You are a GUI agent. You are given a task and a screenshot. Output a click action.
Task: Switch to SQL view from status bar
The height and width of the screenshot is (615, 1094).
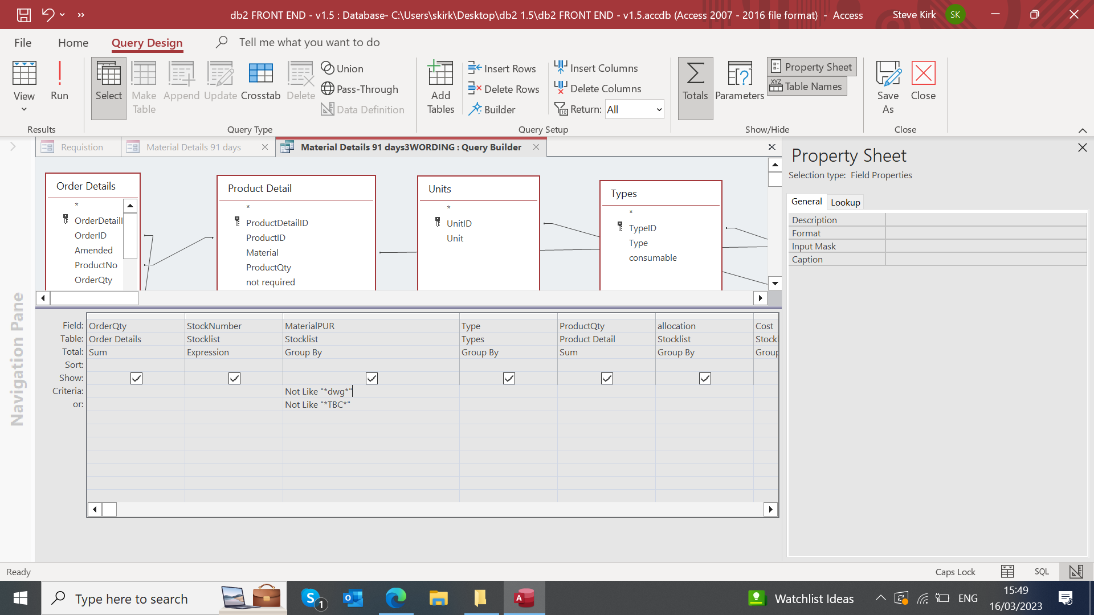click(x=1042, y=572)
